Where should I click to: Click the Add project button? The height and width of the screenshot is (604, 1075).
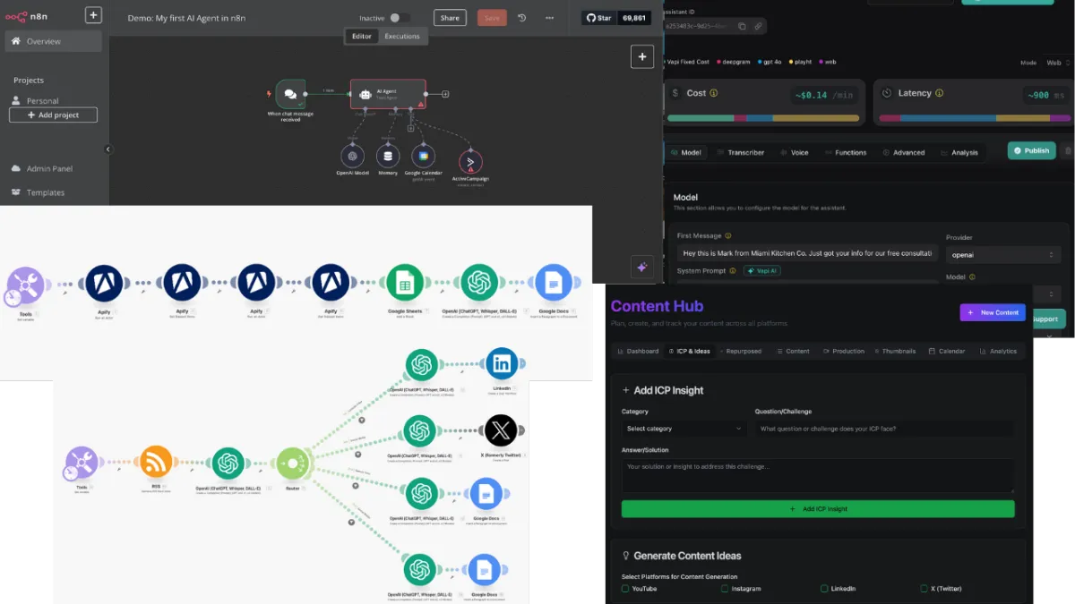pos(53,115)
